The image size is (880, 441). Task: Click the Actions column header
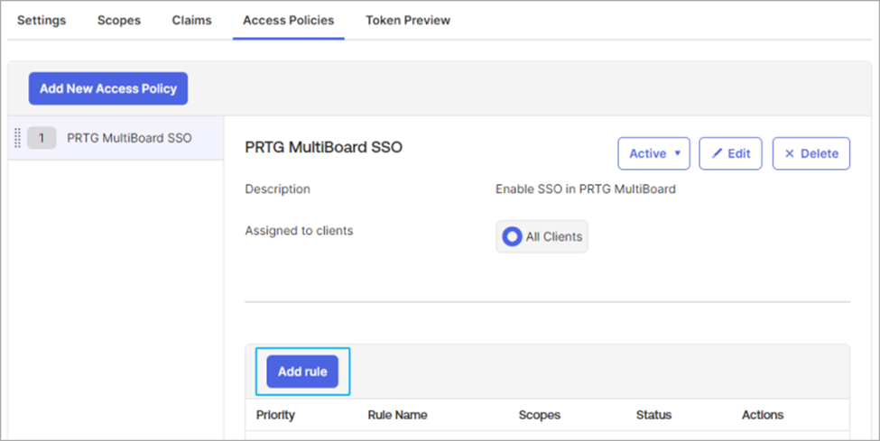763,415
